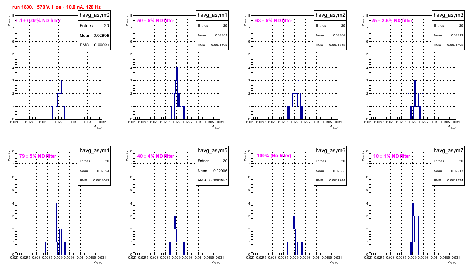Click RMS 0.0001495 in havg_asym1 stats
Viewport: 472px width, 271px height.
click(212, 45)
